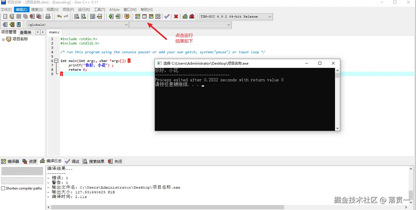Collapse the code fold at line 6
This screenshot has width=416, height=210.
pos(56,61)
